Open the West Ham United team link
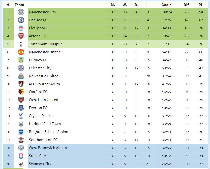This screenshot has height=169, width=210. pyautogui.click(x=43, y=100)
